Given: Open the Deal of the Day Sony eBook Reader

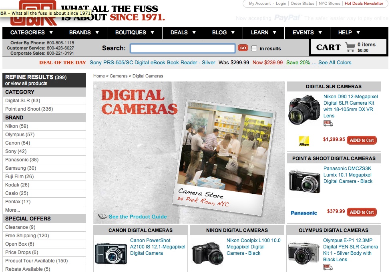Looking at the screenshot, I should [153, 63].
